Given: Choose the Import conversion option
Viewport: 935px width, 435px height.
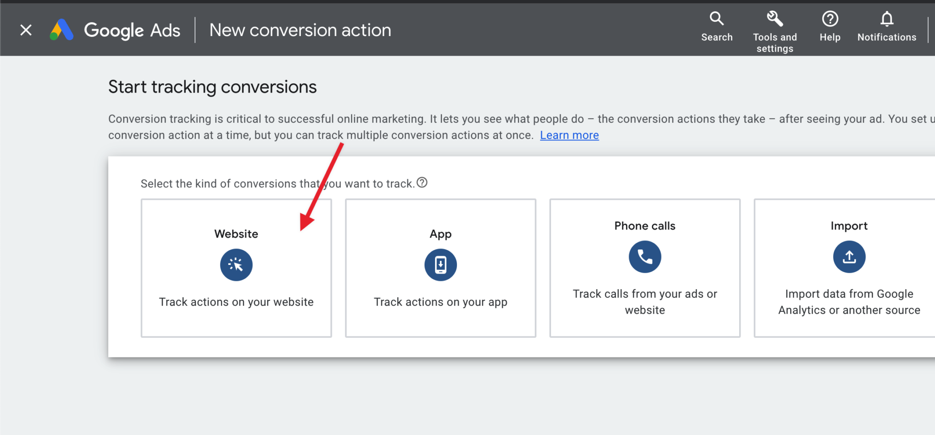Looking at the screenshot, I should (849, 268).
